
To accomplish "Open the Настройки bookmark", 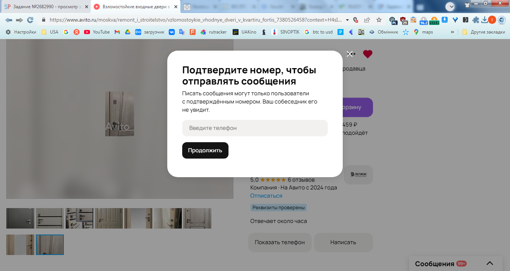I will (21, 32).
